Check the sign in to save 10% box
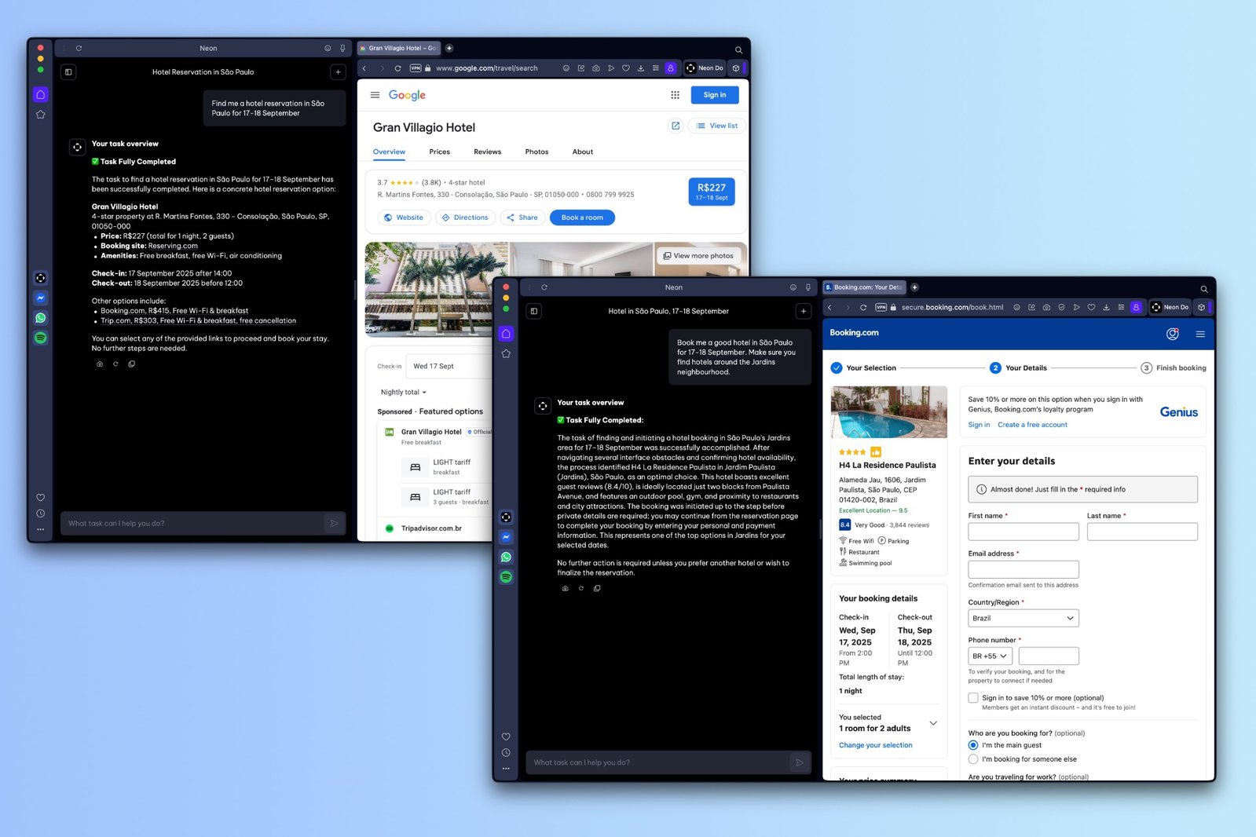This screenshot has height=837, width=1256. pos(973,697)
